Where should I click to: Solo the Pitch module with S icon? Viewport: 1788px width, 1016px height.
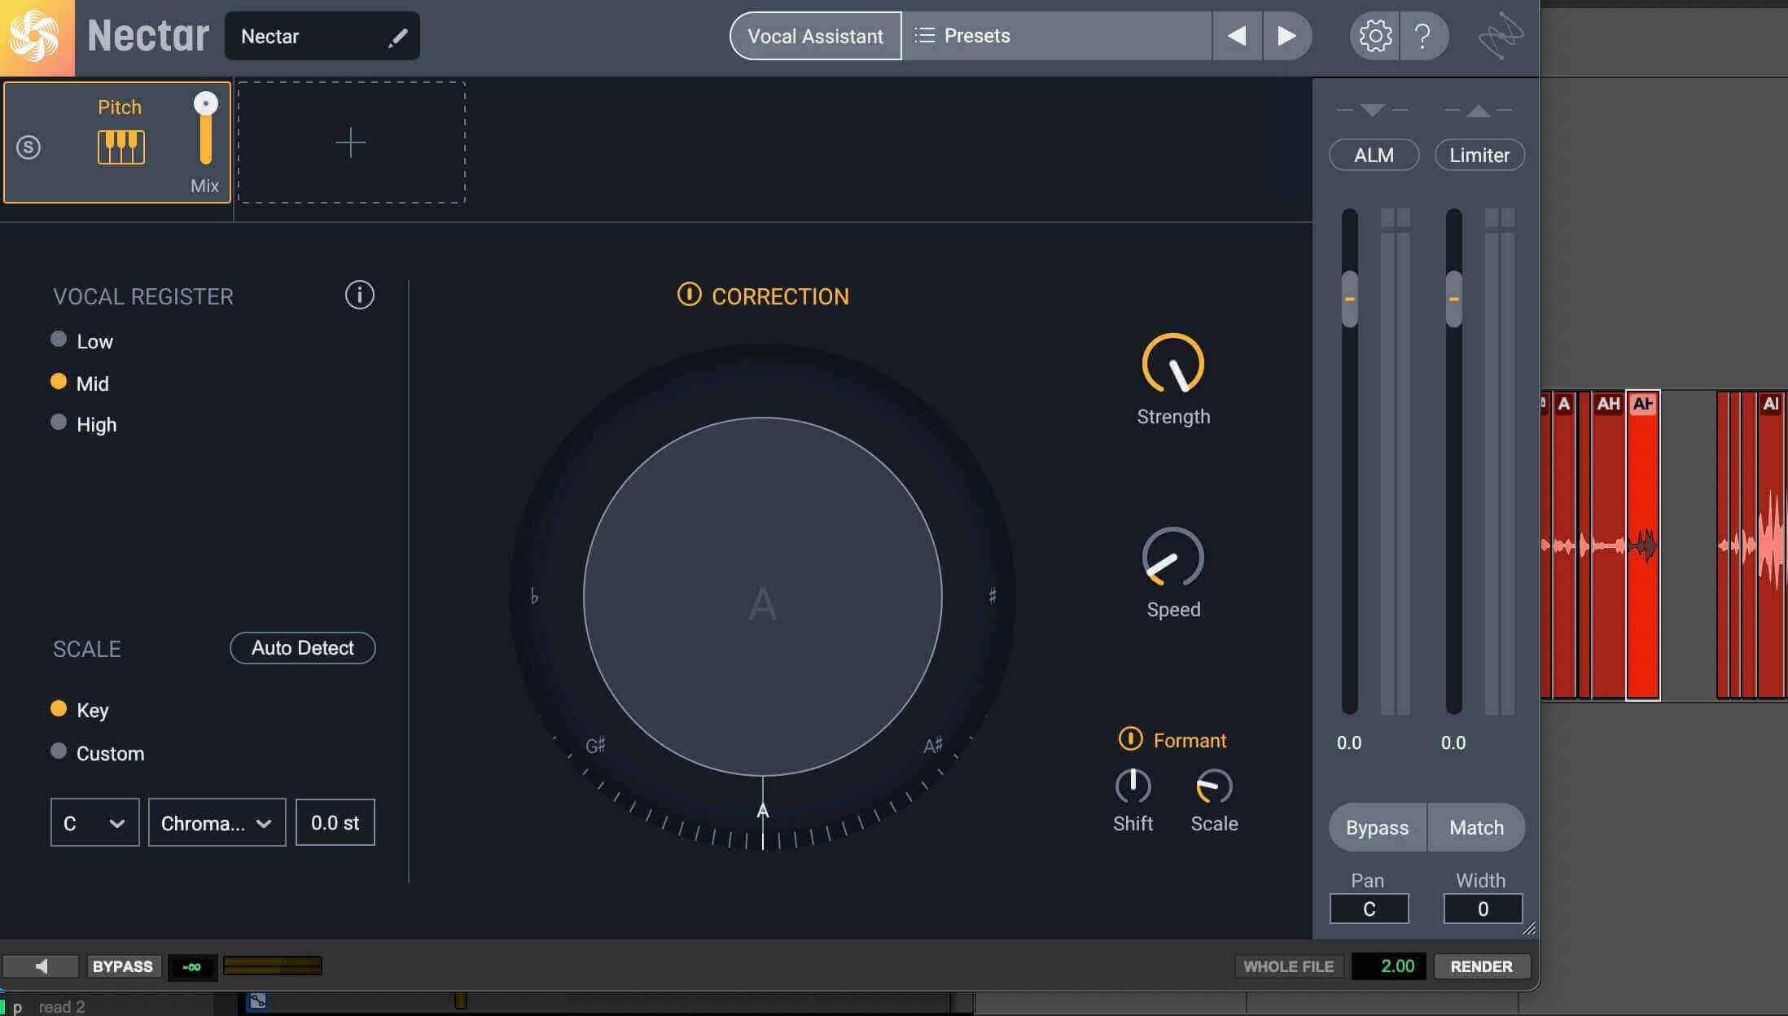tap(28, 147)
